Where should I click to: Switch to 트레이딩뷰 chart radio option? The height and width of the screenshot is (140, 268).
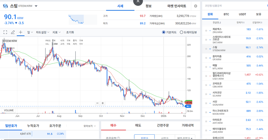pyautogui.click(x=182, y=32)
